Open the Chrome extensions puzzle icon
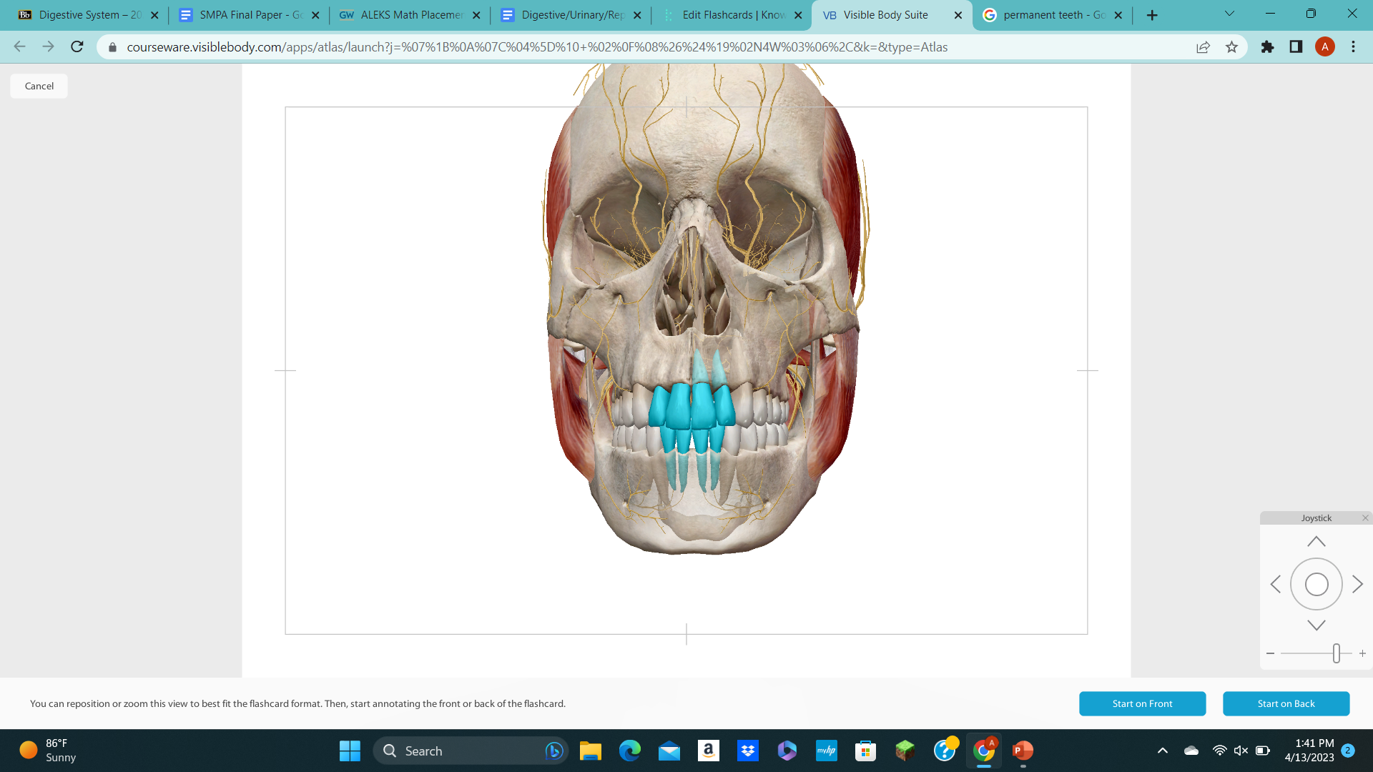Viewport: 1373px width, 772px height. pyautogui.click(x=1267, y=47)
